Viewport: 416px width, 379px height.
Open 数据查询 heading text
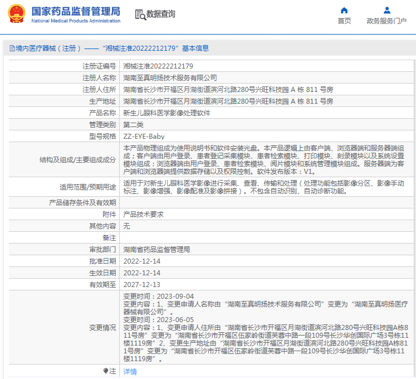tap(161, 14)
